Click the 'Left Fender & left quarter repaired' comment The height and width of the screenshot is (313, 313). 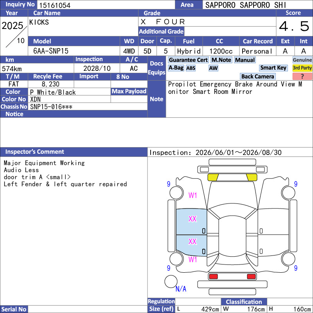[65, 184]
